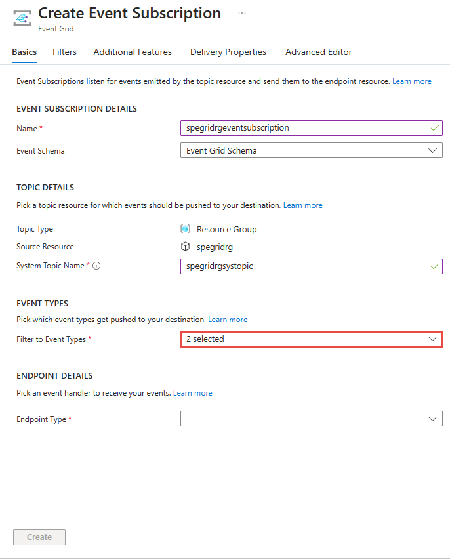Open the Additional Features tab
Image resolution: width=450 pixels, height=559 pixels.
pyautogui.click(x=132, y=52)
